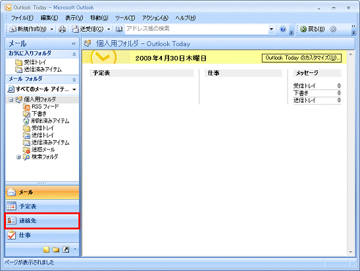The height and width of the screenshot is (271, 360).
Task: Open the 表示(V) menu
Action: pos(74,18)
